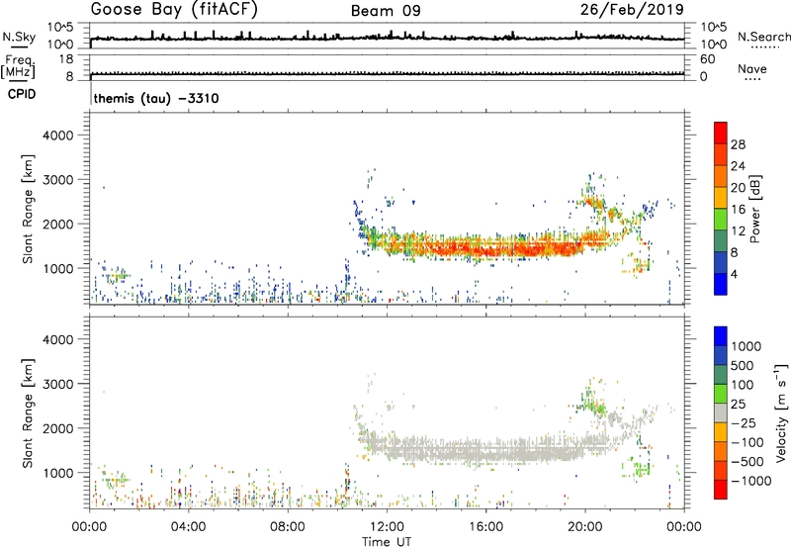The image size is (791, 548).
Task: Click the date '26/Feb/2019'
Action: click(632, 10)
